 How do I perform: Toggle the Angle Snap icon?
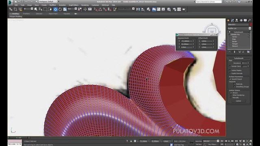(100, 9)
